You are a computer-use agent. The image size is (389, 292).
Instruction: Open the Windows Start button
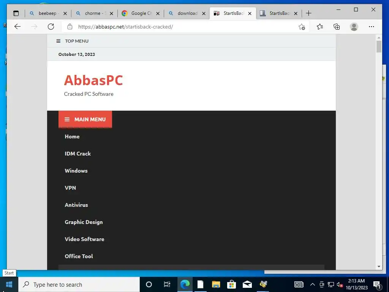coord(9,284)
